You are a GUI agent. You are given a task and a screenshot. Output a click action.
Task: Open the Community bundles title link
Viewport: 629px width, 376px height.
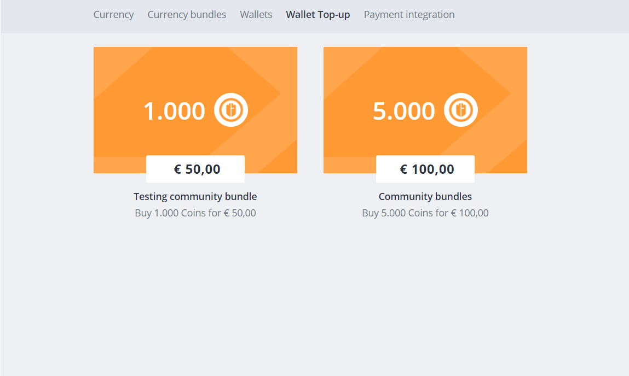pyautogui.click(x=425, y=196)
